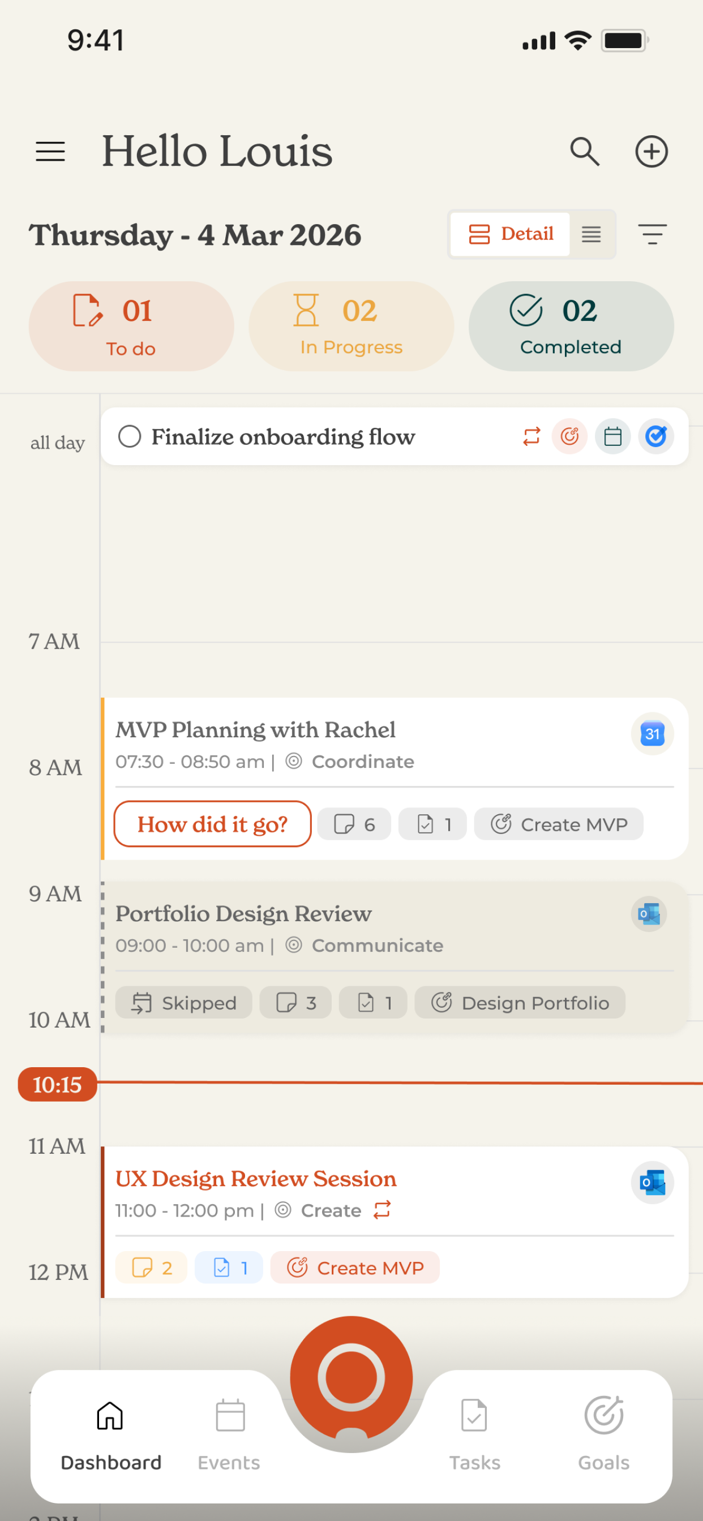Screen dimensions: 703x1521
Task: Go to the Dashboard tab
Action: (x=110, y=1436)
